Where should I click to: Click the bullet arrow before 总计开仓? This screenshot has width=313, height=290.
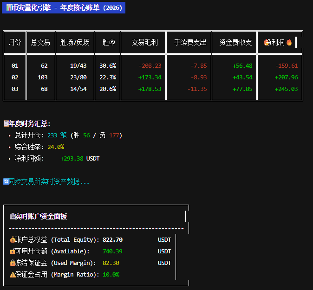(9, 135)
